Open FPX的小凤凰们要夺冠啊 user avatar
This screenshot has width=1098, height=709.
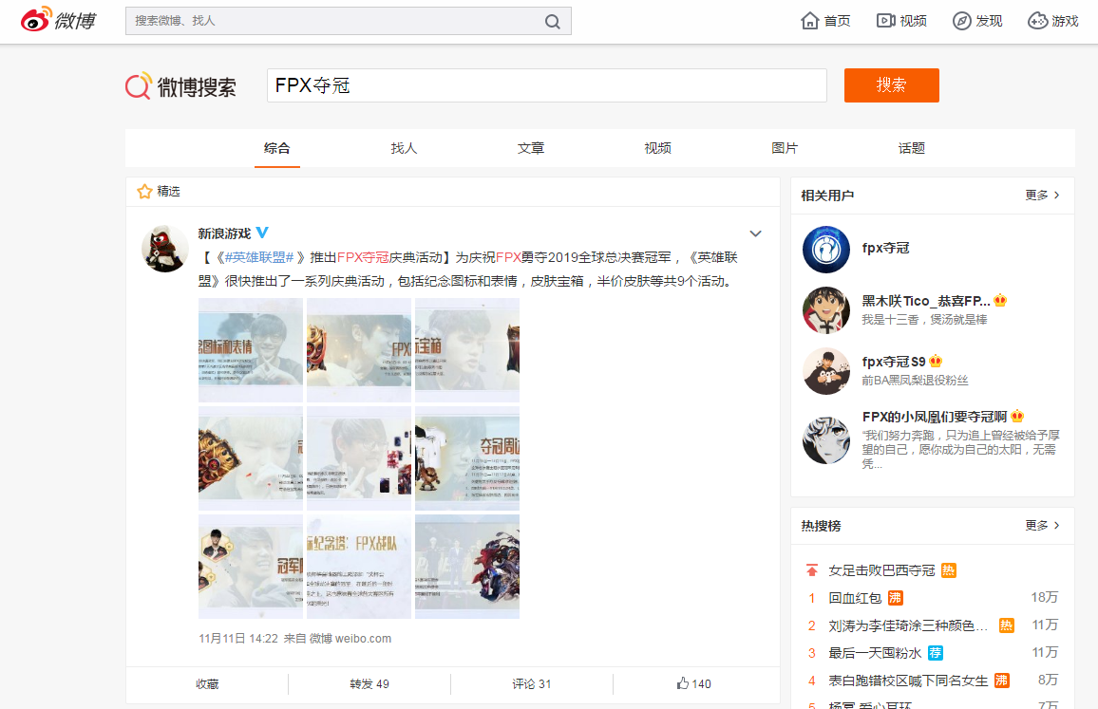tap(826, 440)
